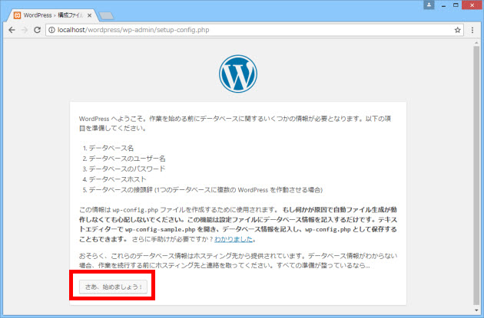Click the scrollbar up arrow
Screen dimensions: 484x318
tap(476, 43)
